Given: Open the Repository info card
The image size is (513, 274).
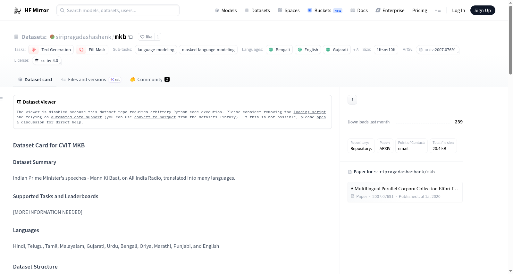Looking at the screenshot, I should (361, 146).
